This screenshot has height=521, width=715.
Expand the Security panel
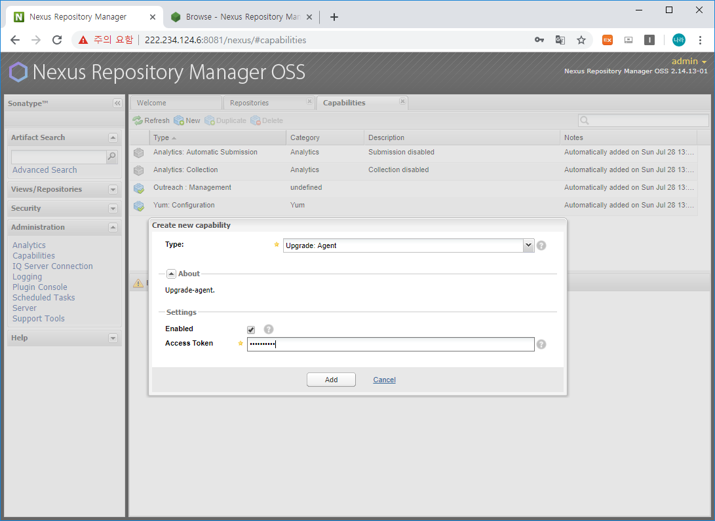pos(113,209)
